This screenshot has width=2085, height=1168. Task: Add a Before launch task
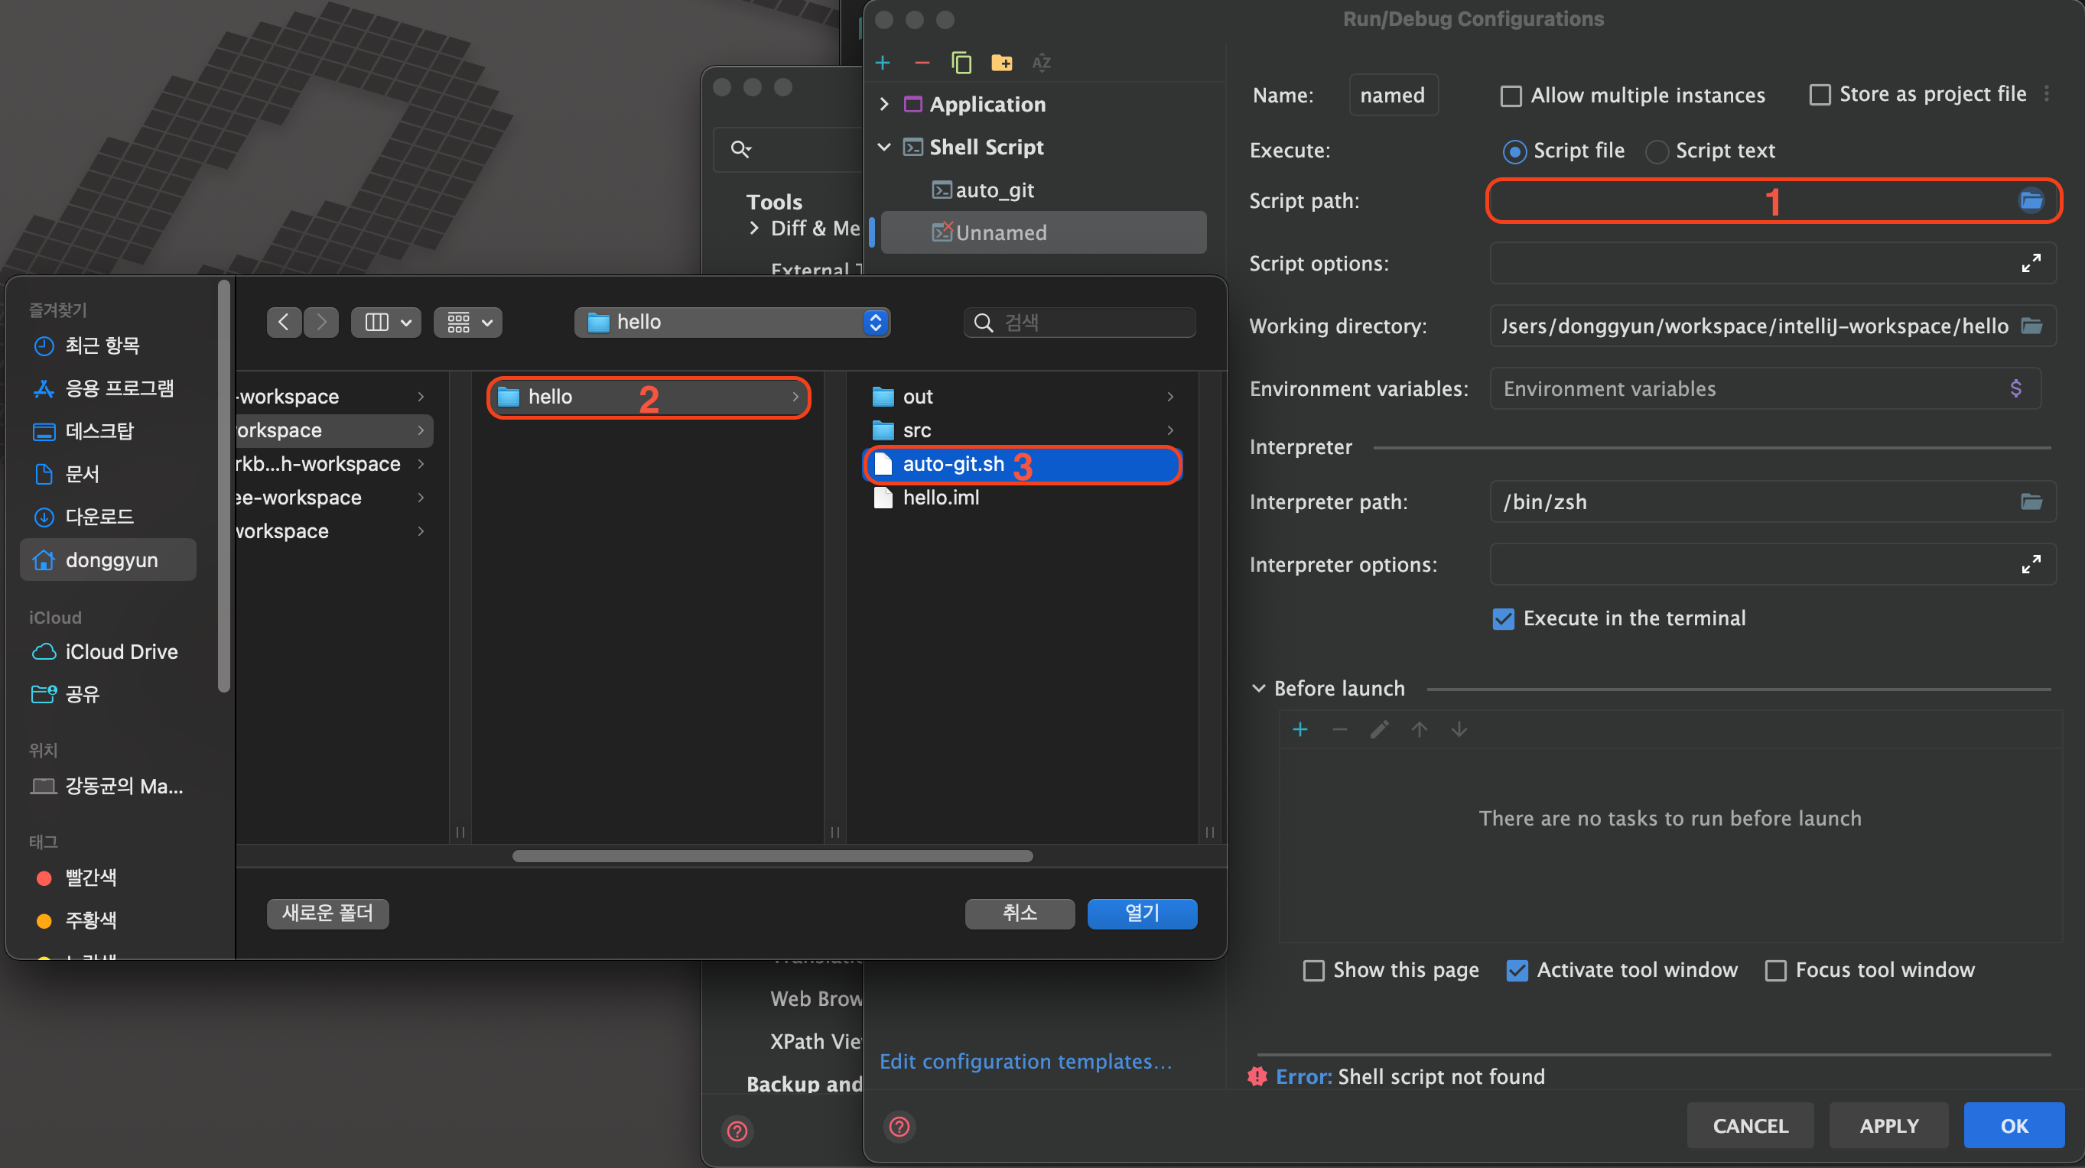click(1300, 728)
